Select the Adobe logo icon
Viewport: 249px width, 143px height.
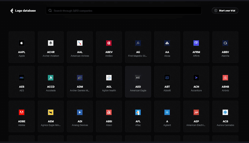click(22, 112)
